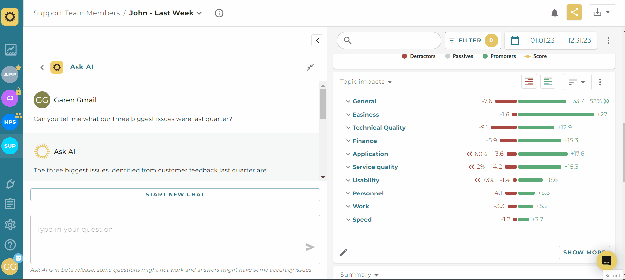Open the settings gear in sidebar
This screenshot has height=280, width=625.
[x=10, y=225]
